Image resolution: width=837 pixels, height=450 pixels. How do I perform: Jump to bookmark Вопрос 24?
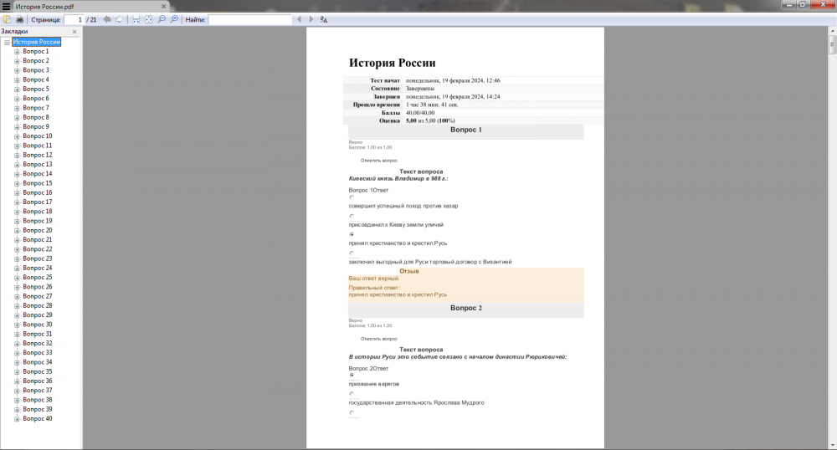(38, 268)
